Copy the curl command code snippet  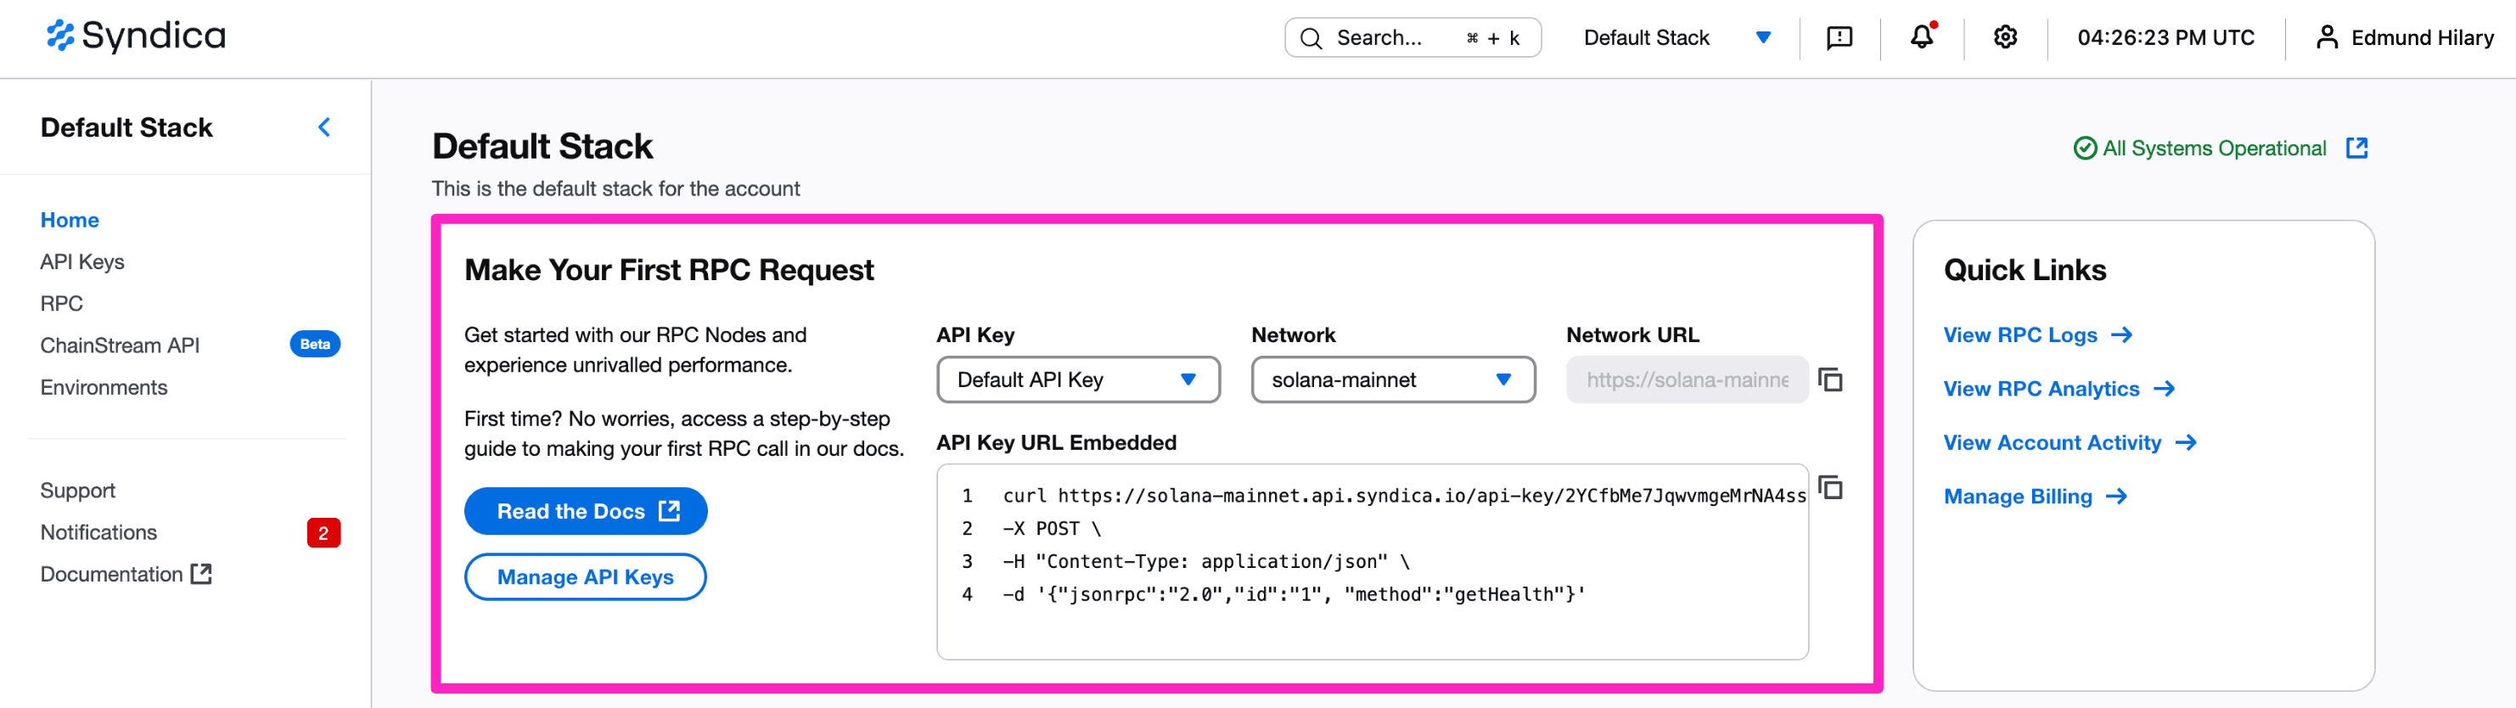pyautogui.click(x=1831, y=487)
